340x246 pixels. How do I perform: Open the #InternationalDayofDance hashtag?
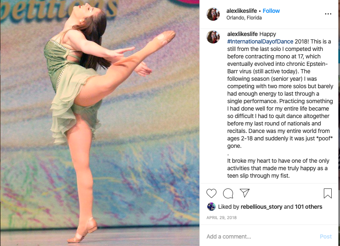260,41
